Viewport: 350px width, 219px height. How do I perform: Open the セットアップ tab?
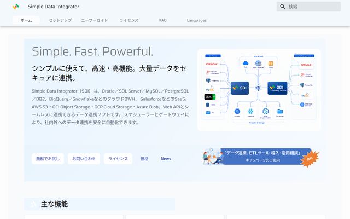(x=60, y=20)
